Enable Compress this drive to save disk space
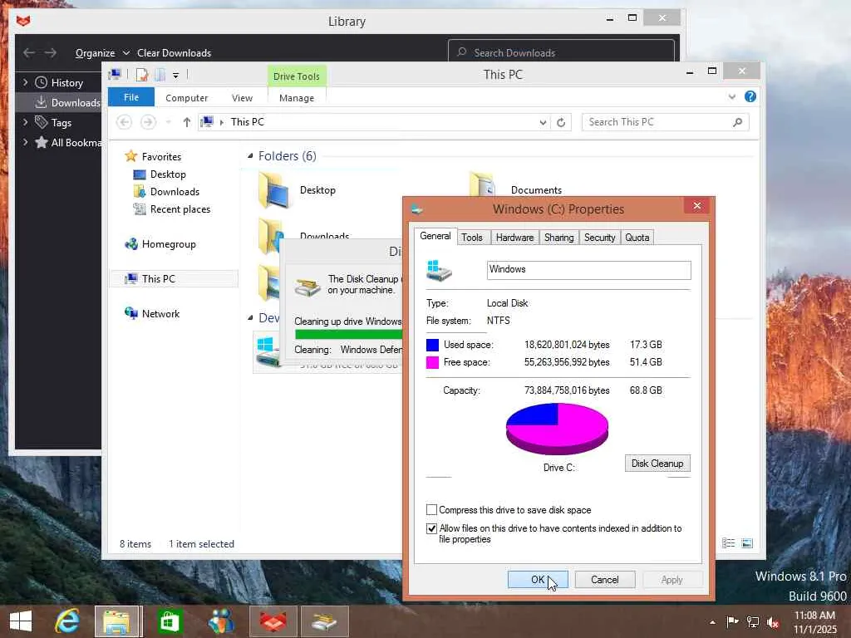 431,510
